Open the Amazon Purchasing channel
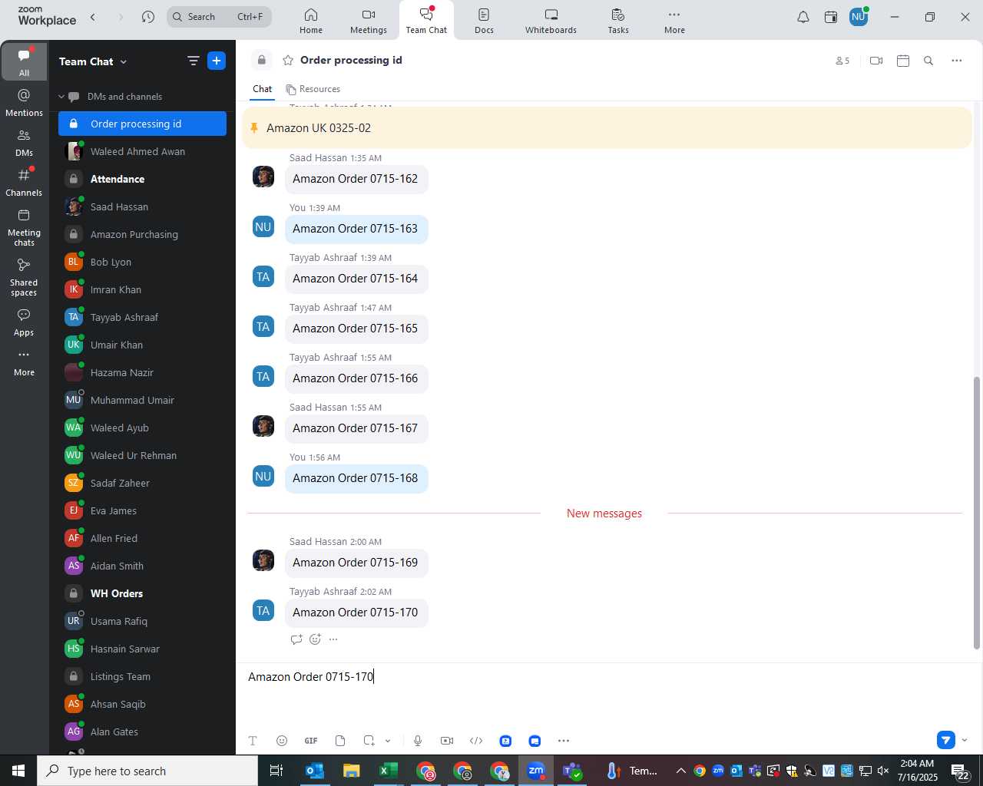 pyautogui.click(x=142, y=234)
